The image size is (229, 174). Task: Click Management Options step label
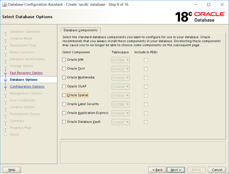click(x=26, y=93)
